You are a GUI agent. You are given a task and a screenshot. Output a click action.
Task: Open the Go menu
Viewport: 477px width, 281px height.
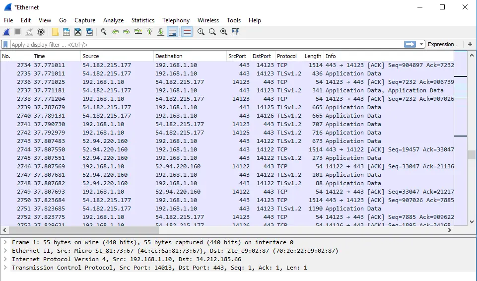(x=63, y=20)
